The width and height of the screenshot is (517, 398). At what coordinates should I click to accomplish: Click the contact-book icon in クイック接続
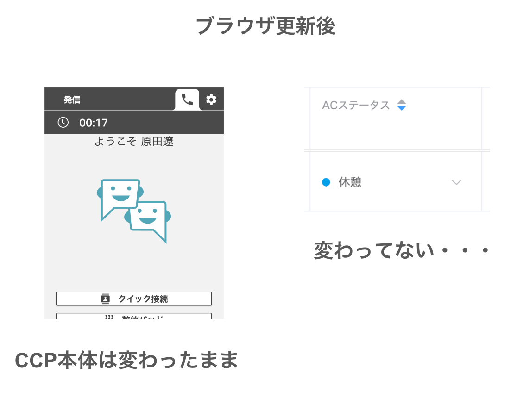pos(105,299)
